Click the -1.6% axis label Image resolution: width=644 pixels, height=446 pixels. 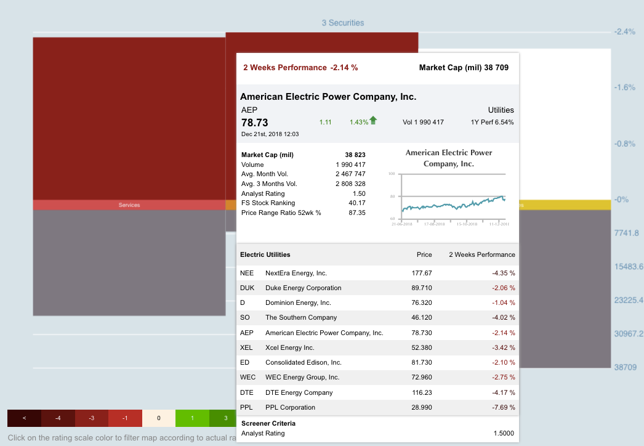tap(625, 87)
